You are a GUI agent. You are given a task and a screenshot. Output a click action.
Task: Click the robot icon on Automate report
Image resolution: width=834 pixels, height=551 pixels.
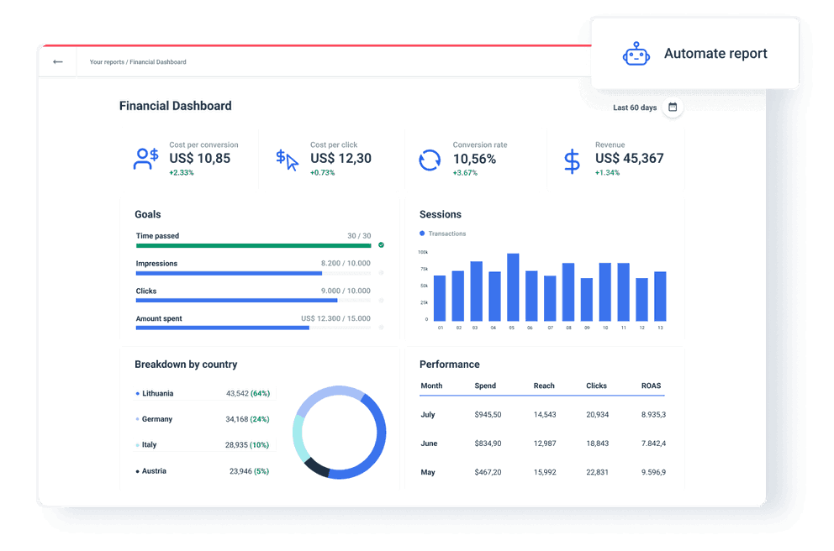coord(636,53)
